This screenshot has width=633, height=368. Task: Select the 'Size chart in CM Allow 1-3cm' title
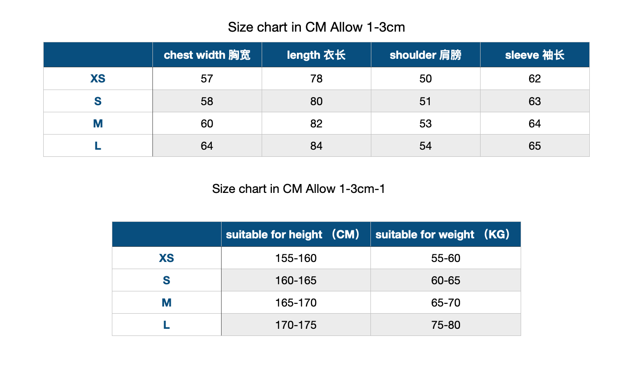(x=316, y=27)
